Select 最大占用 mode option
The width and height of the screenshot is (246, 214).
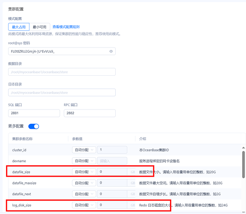19,27
